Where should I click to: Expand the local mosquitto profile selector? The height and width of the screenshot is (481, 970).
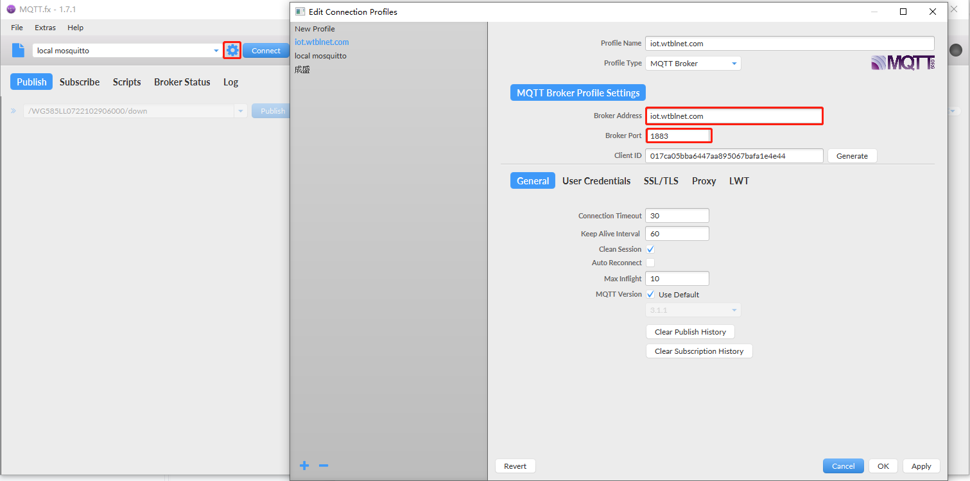tap(216, 51)
